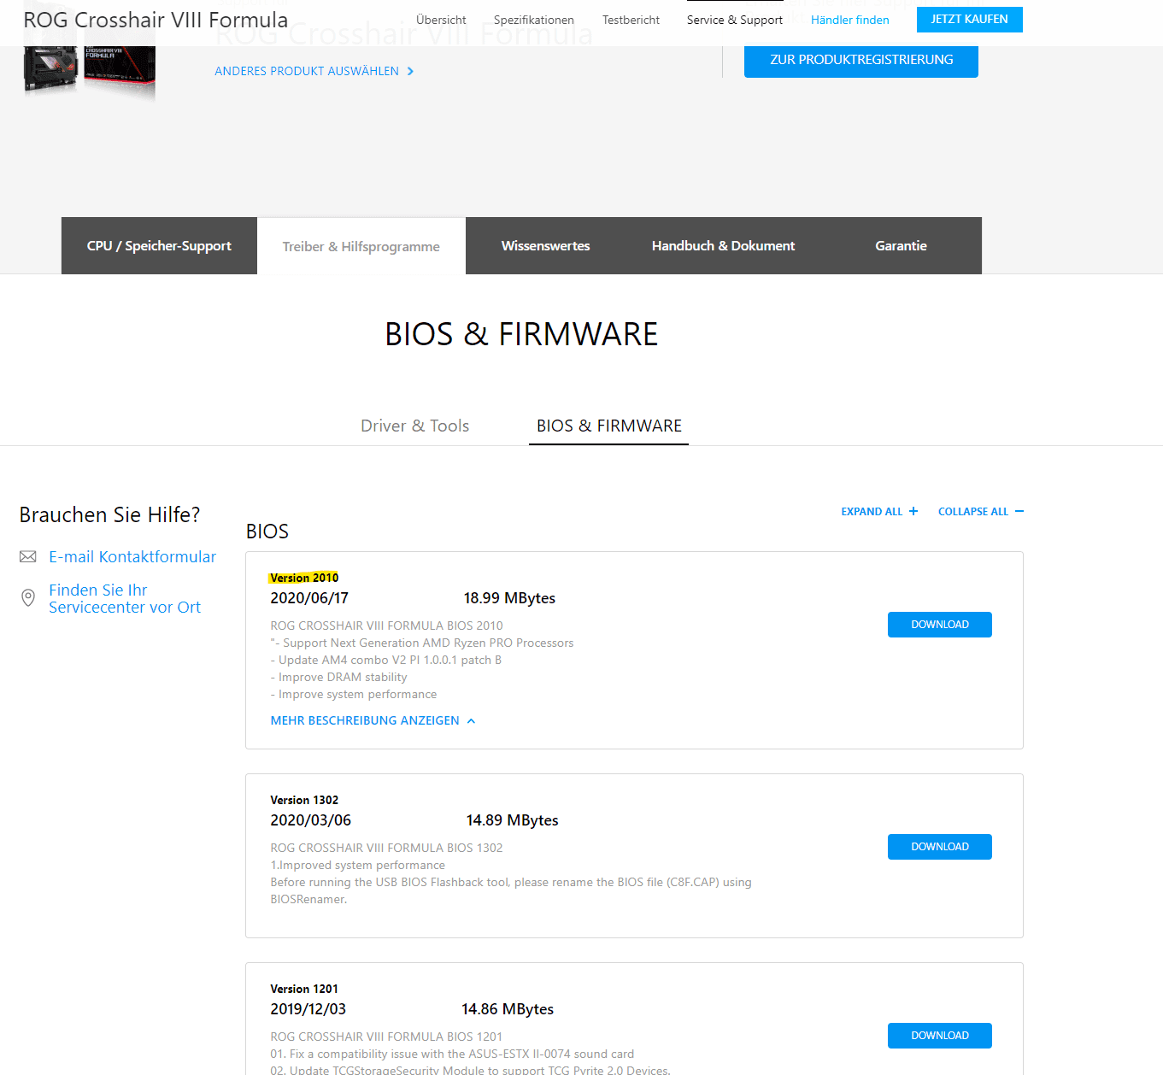Click the 2020/06/17 release date
This screenshot has width=1163, height=1075.
(309, 598)
